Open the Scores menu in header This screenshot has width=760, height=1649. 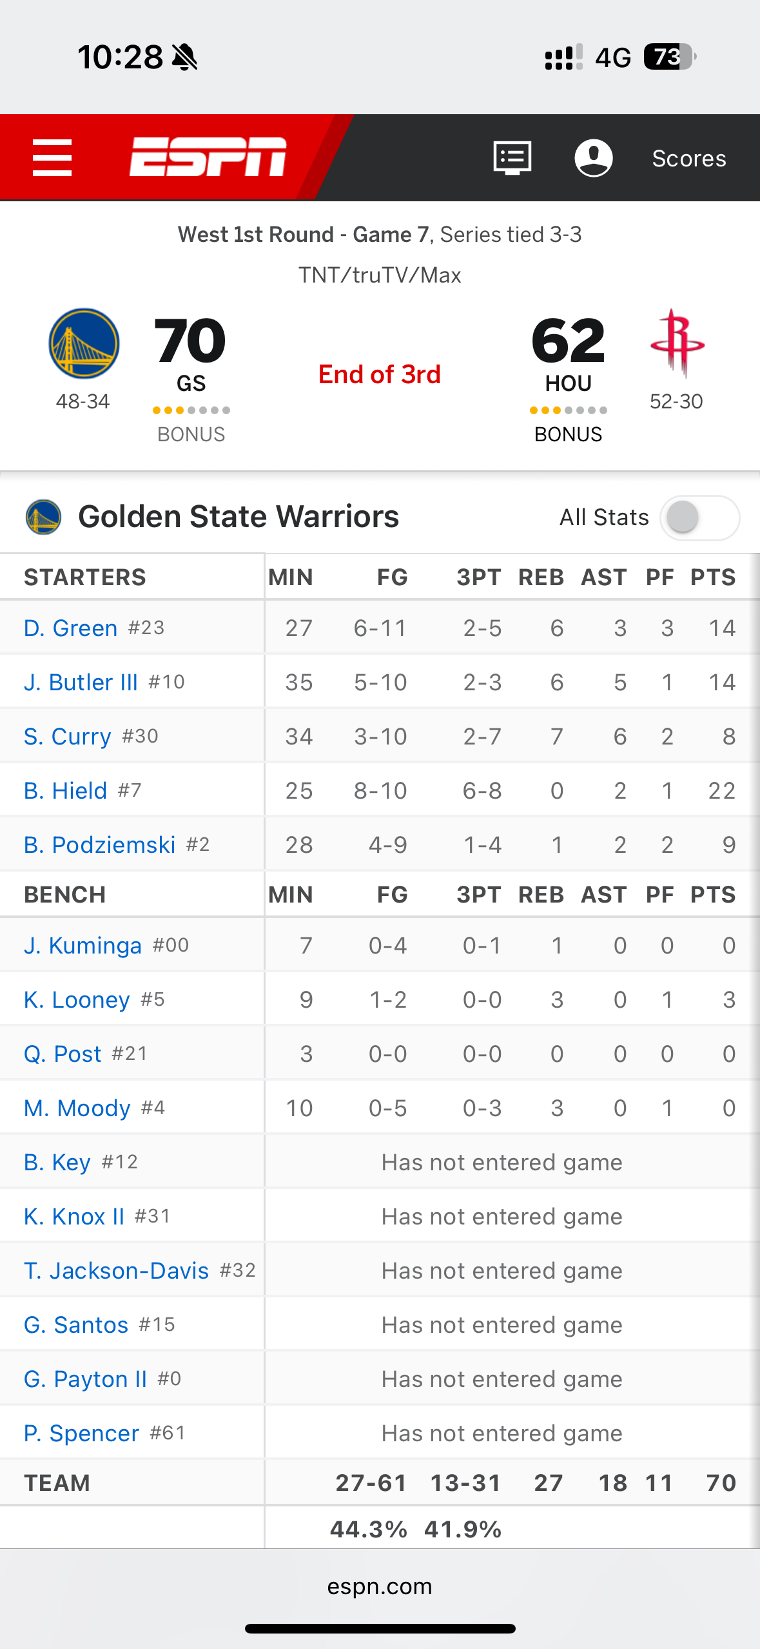point(689,158)
